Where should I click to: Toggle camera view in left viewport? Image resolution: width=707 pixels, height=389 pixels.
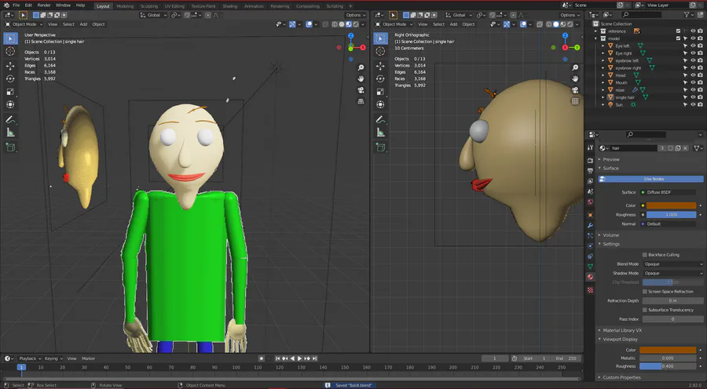click(361, 90)
